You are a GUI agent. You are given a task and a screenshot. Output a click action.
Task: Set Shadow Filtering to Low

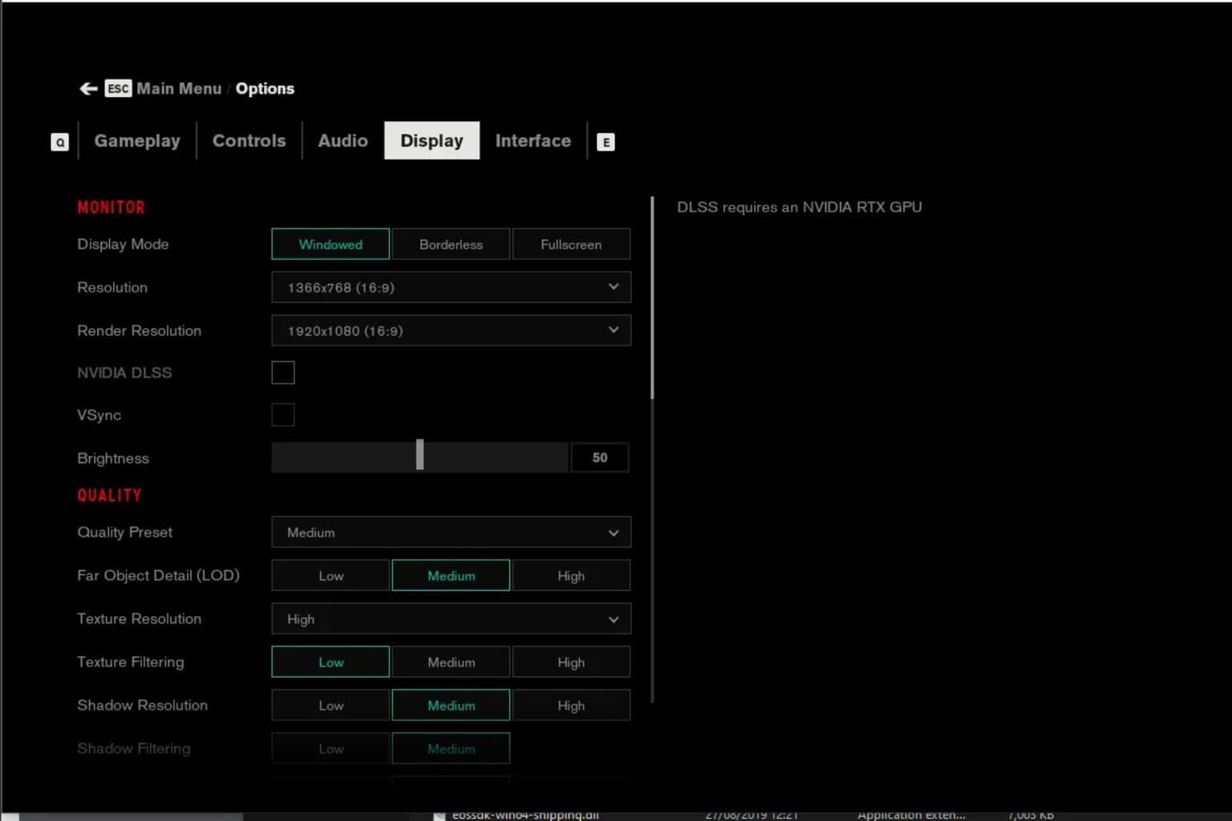pyautogui.click(x=330, y=749)
